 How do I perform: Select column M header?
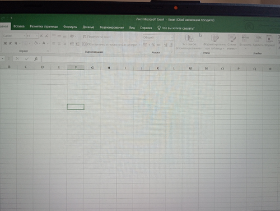[x=190, y=68]
